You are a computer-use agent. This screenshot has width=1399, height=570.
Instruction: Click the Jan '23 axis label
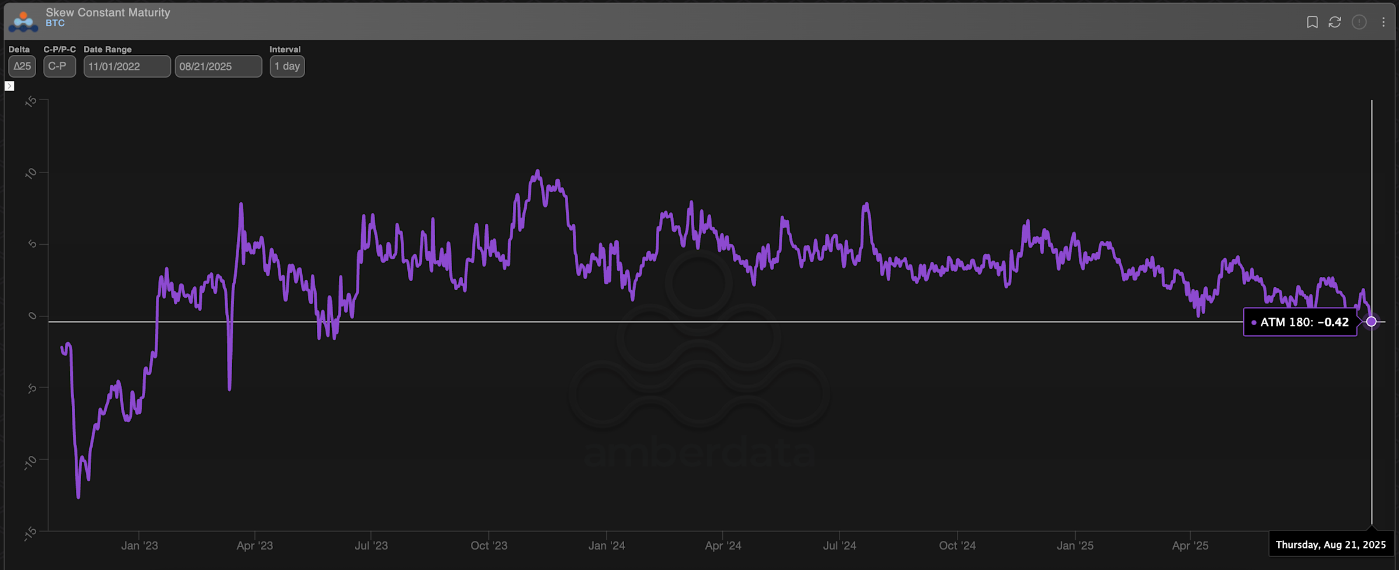click(x=140, y=546)
